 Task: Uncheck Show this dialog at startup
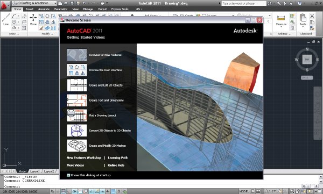pyautogui.click(x=68, y=175)
